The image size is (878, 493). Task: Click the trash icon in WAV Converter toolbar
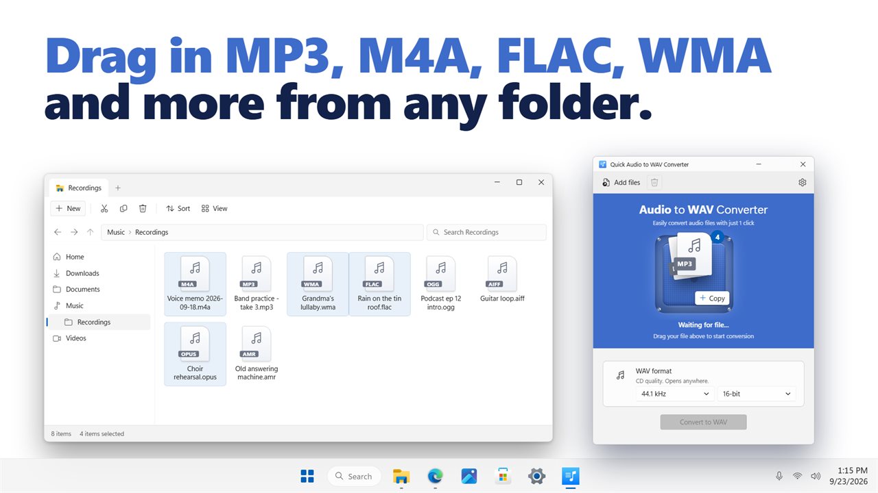click(x=654, y=183)
